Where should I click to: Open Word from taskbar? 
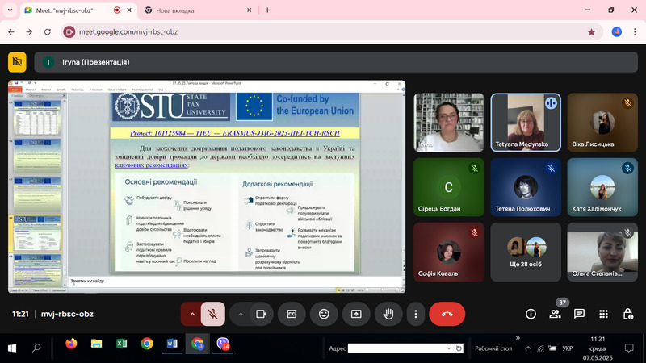[172, 344]
